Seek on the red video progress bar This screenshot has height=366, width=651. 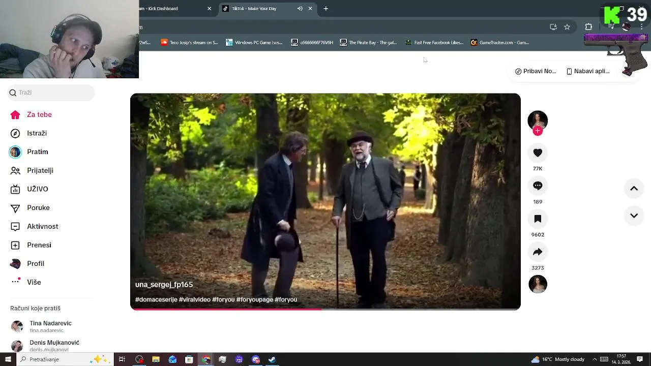325,309
